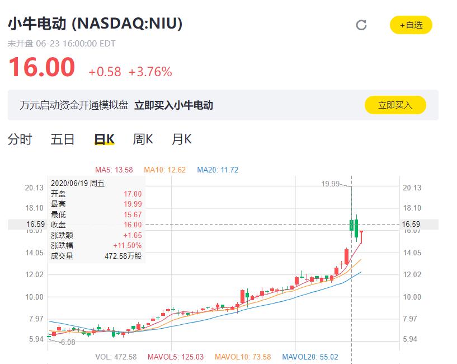457x364 pixels.
Task: Click the MAVOL5: 125.03 label
Action: [176, 357]
